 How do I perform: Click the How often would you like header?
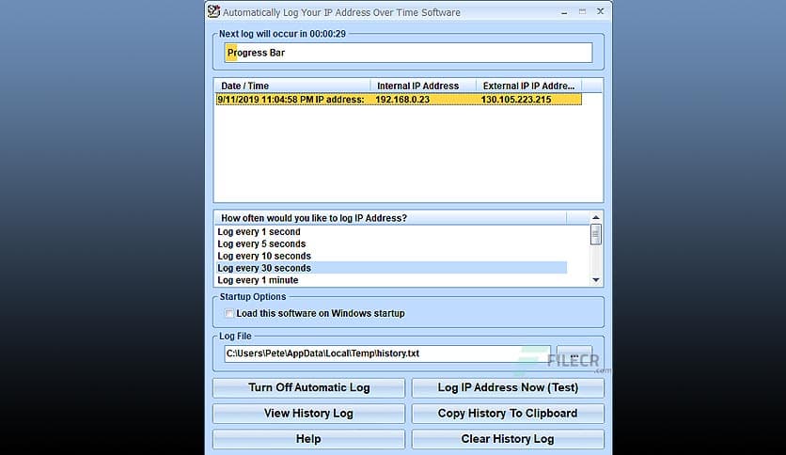coord(390,218)
